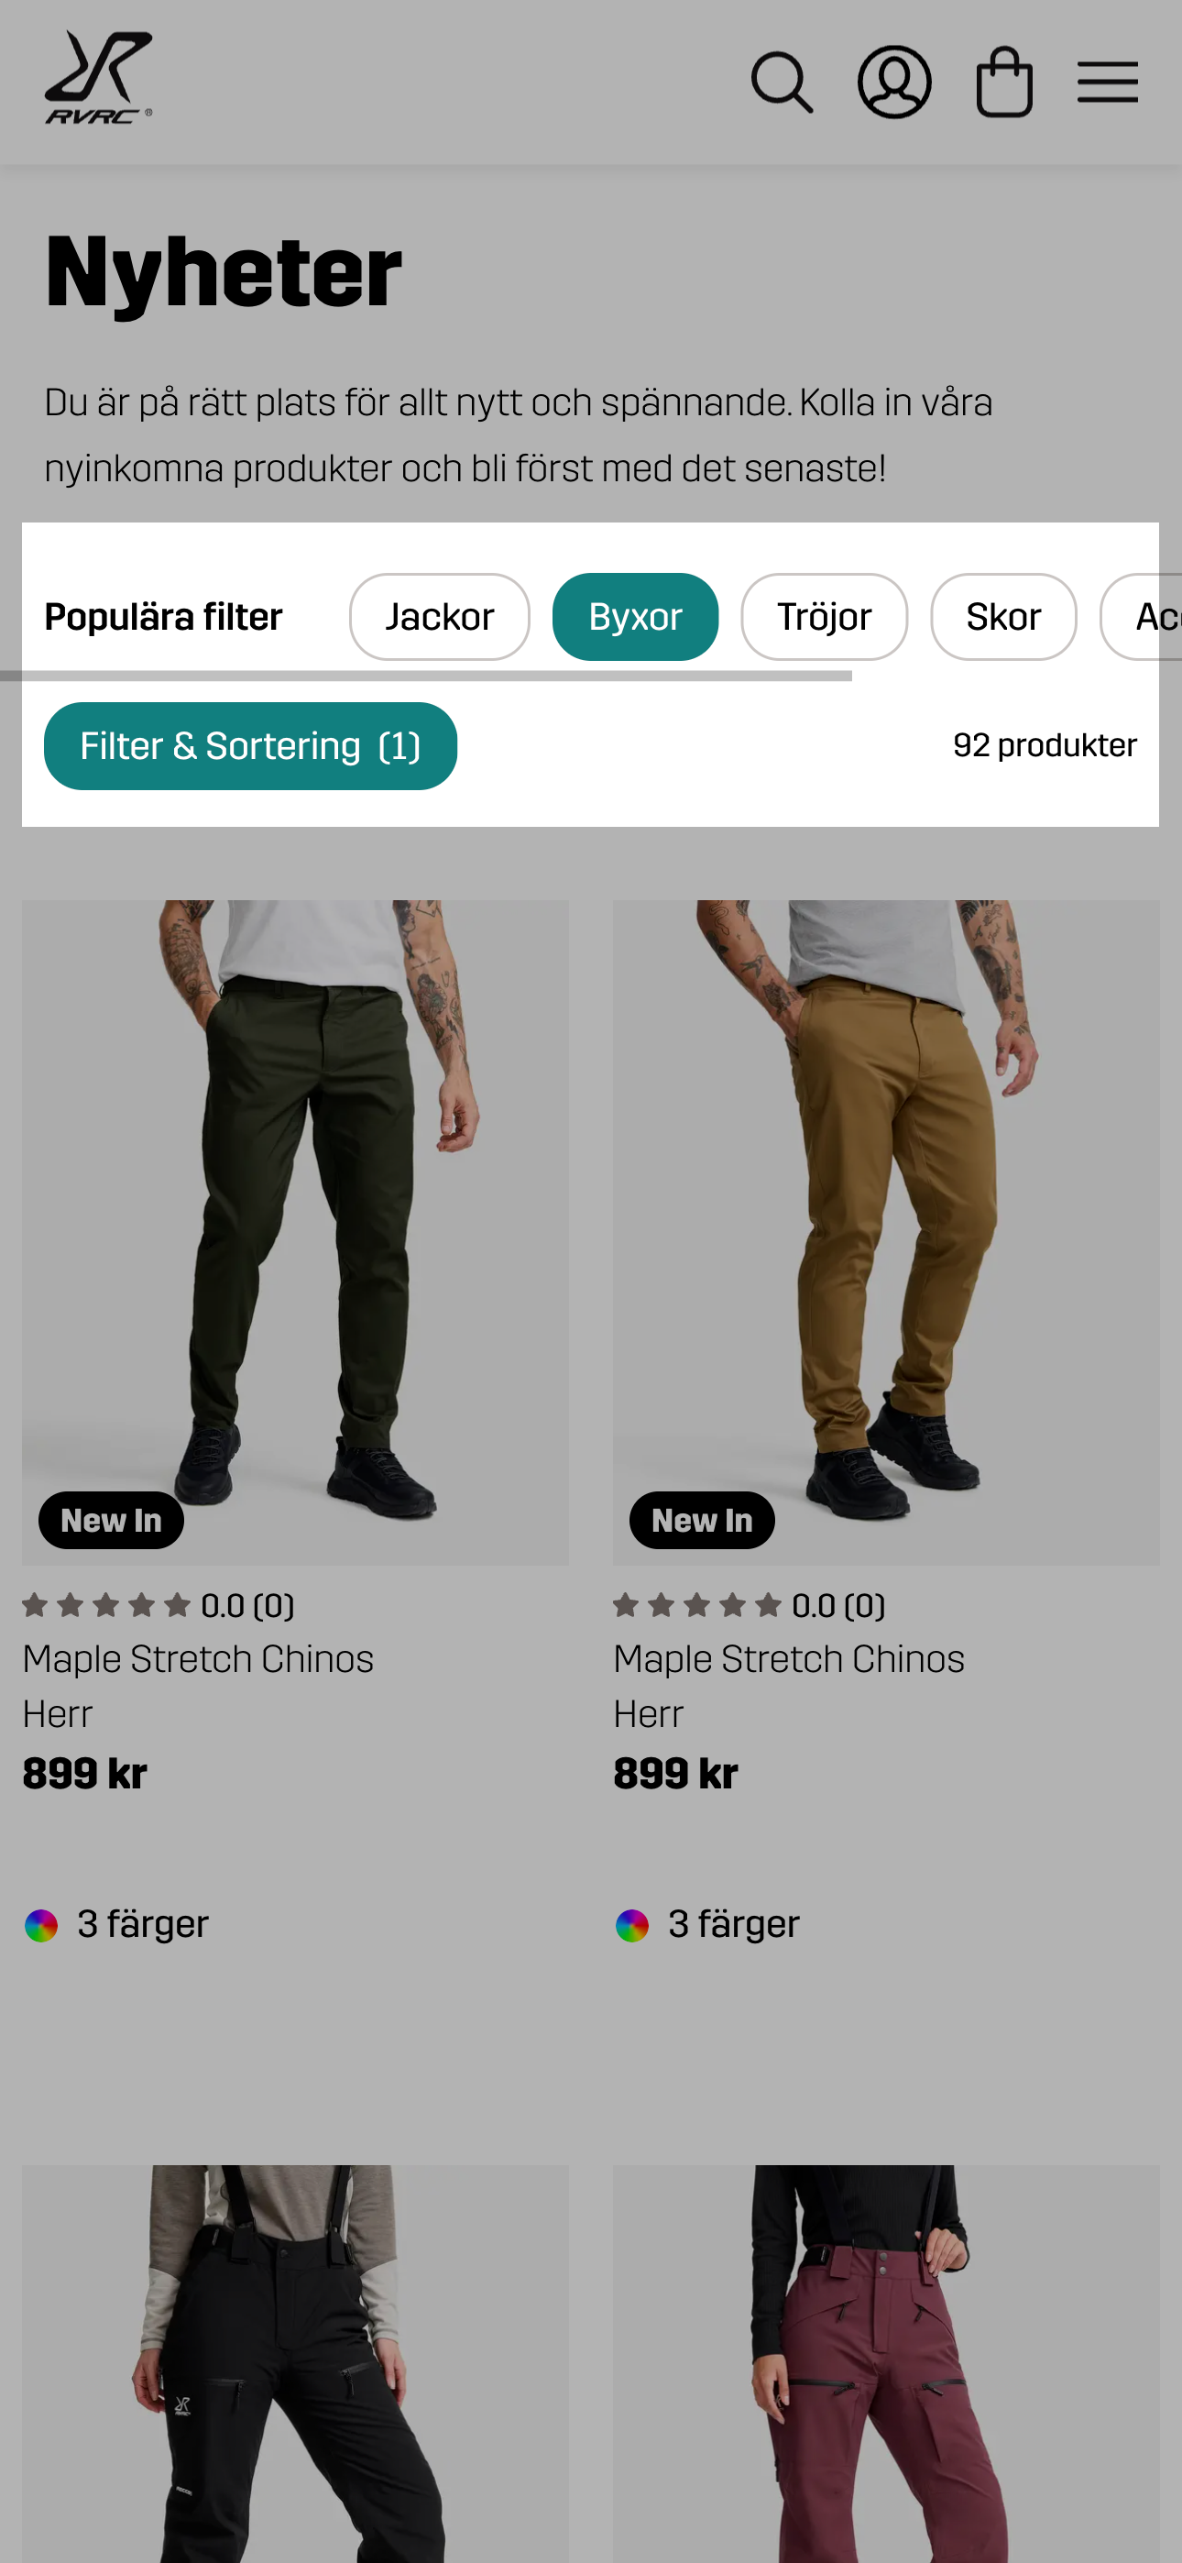Toggle the Tröjor filter chip
The height and width of the screenshot is (2563, 1182).
coord(824,617)
